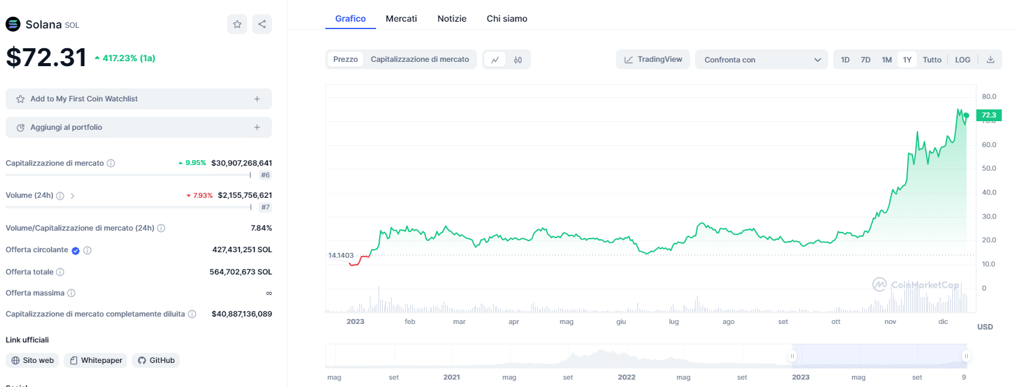Screen dimensions: 1016x387
Task: Toggle LOG scale on chart
Action: pyautogui.click(x=962, y=60)
